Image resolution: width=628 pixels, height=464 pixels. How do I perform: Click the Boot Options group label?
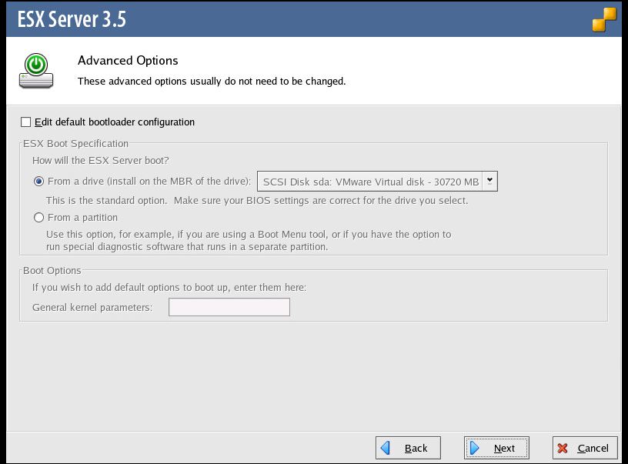[x=52, y=270]
